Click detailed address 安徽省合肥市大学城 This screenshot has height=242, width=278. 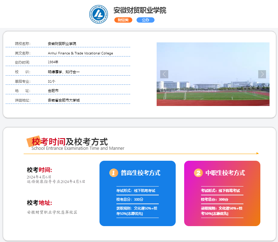[64, 100]
